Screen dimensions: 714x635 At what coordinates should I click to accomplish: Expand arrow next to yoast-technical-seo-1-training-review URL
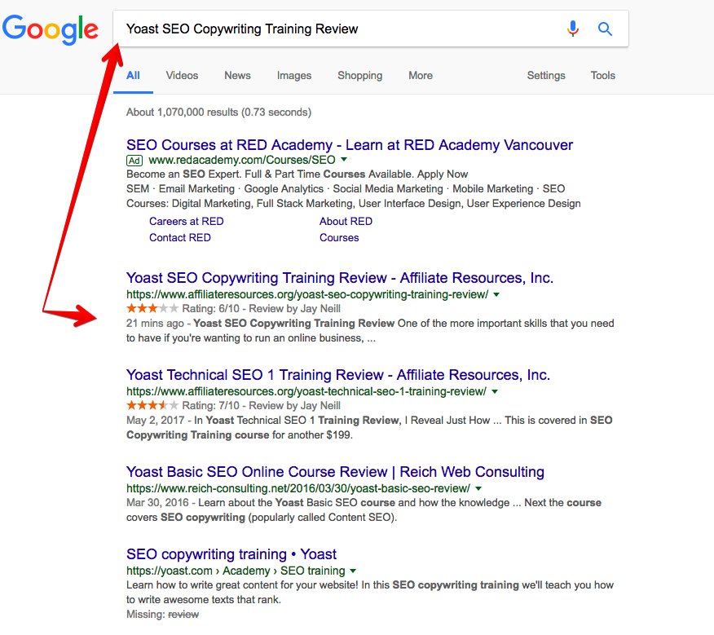click(495, 391)
